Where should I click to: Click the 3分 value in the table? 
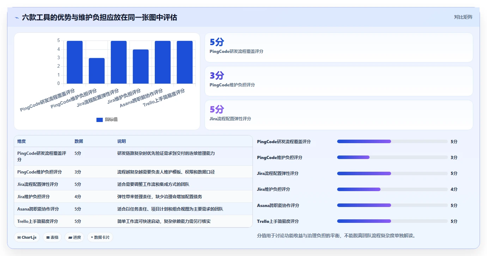(78, 172)
